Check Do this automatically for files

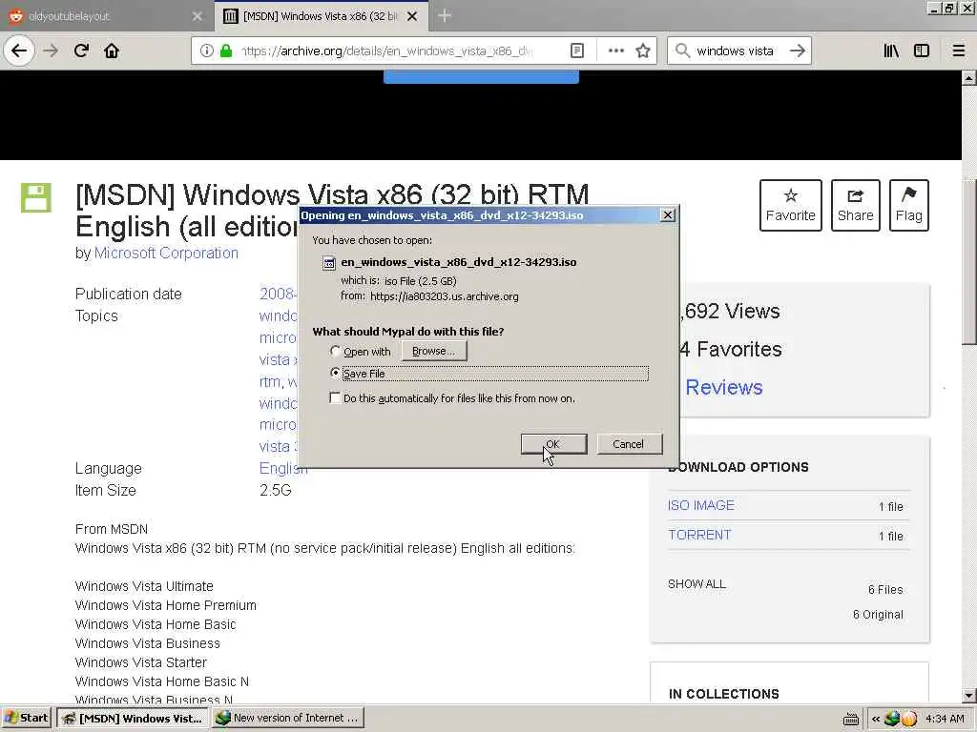[x=335, y=397]
